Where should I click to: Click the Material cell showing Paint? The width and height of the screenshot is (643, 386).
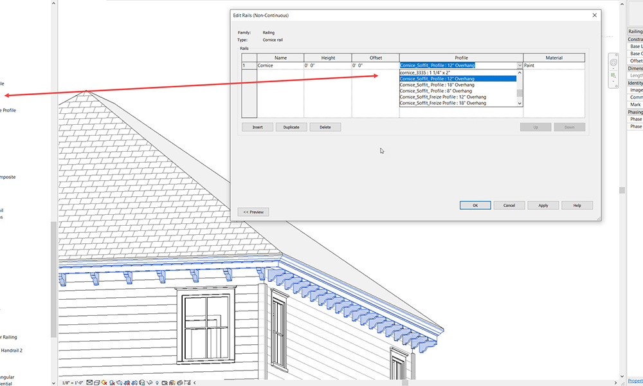[554, 66]
